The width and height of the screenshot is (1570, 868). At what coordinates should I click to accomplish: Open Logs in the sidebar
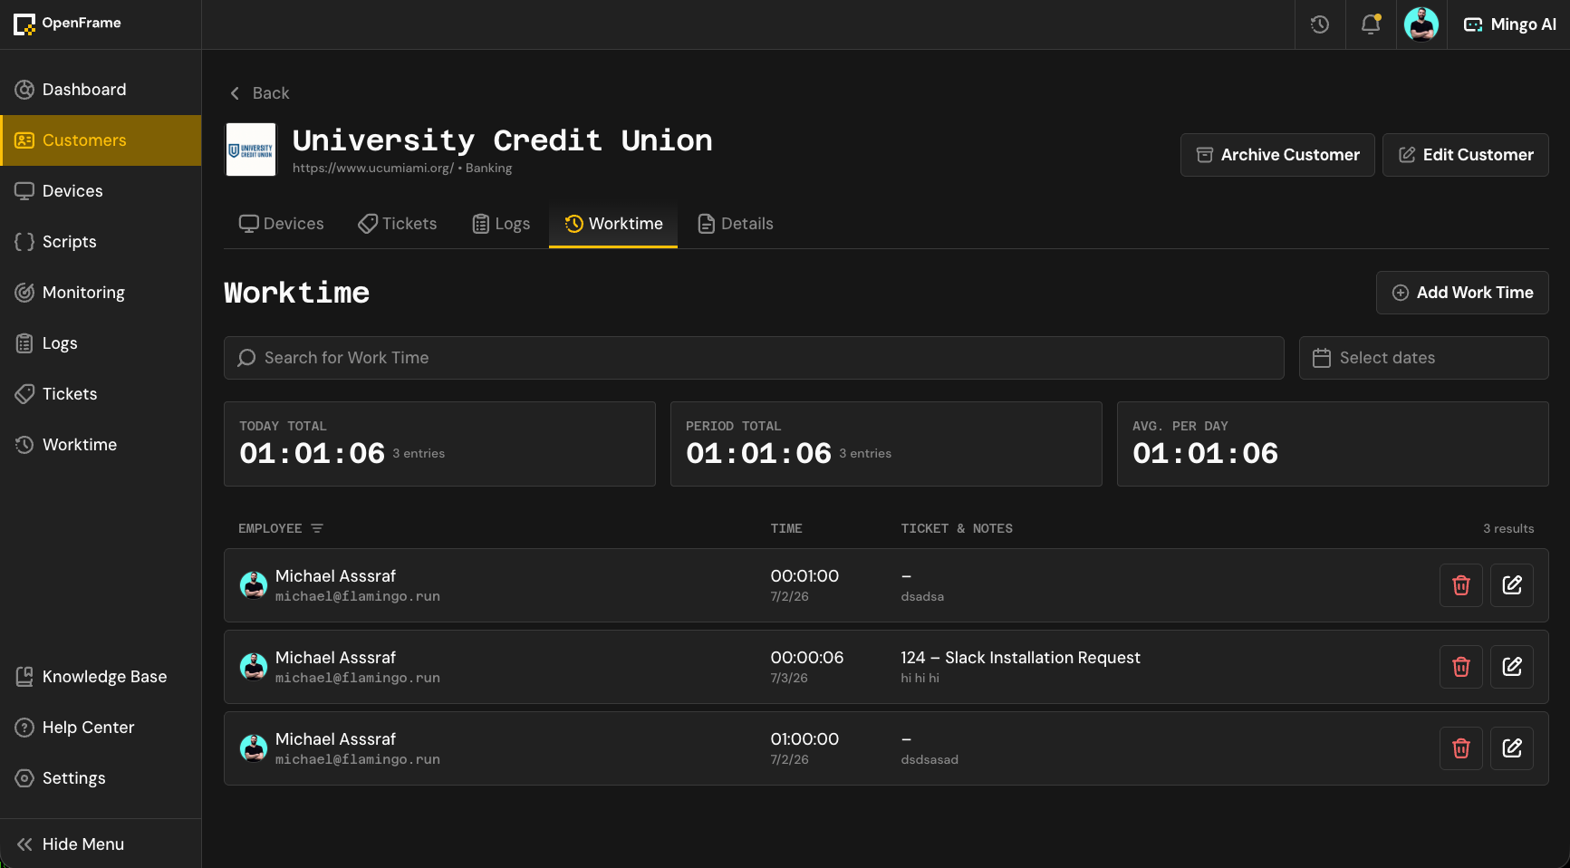(x=101, y=343)
